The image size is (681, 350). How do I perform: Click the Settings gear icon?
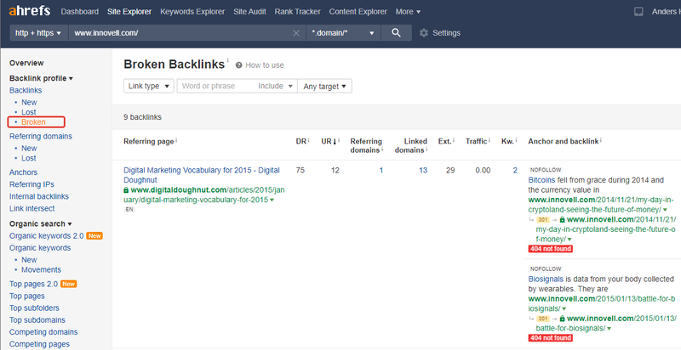pos(424,33)
